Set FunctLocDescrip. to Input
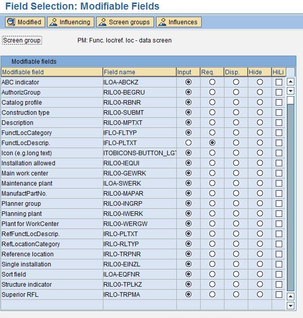303x318 pixels. (188, 143)
